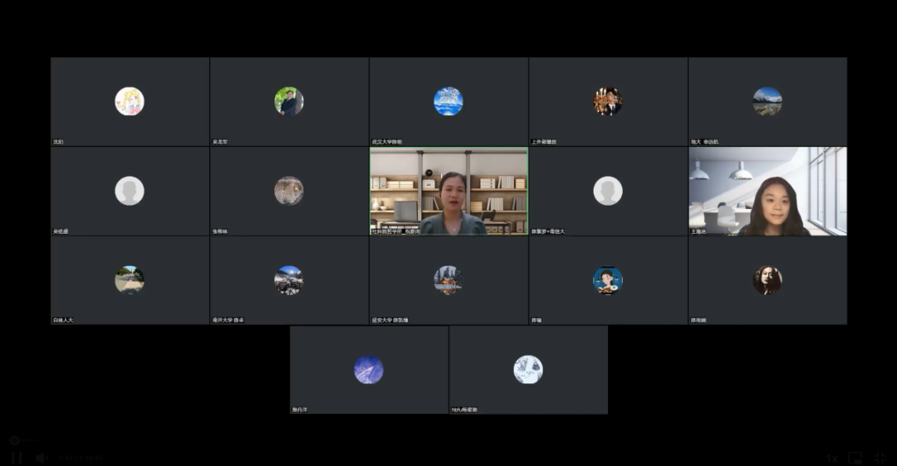Click the woman portrait avatar in dark tones
Image resolution: width=897 pixels, height=466 pixels.
tap(767, 280)
